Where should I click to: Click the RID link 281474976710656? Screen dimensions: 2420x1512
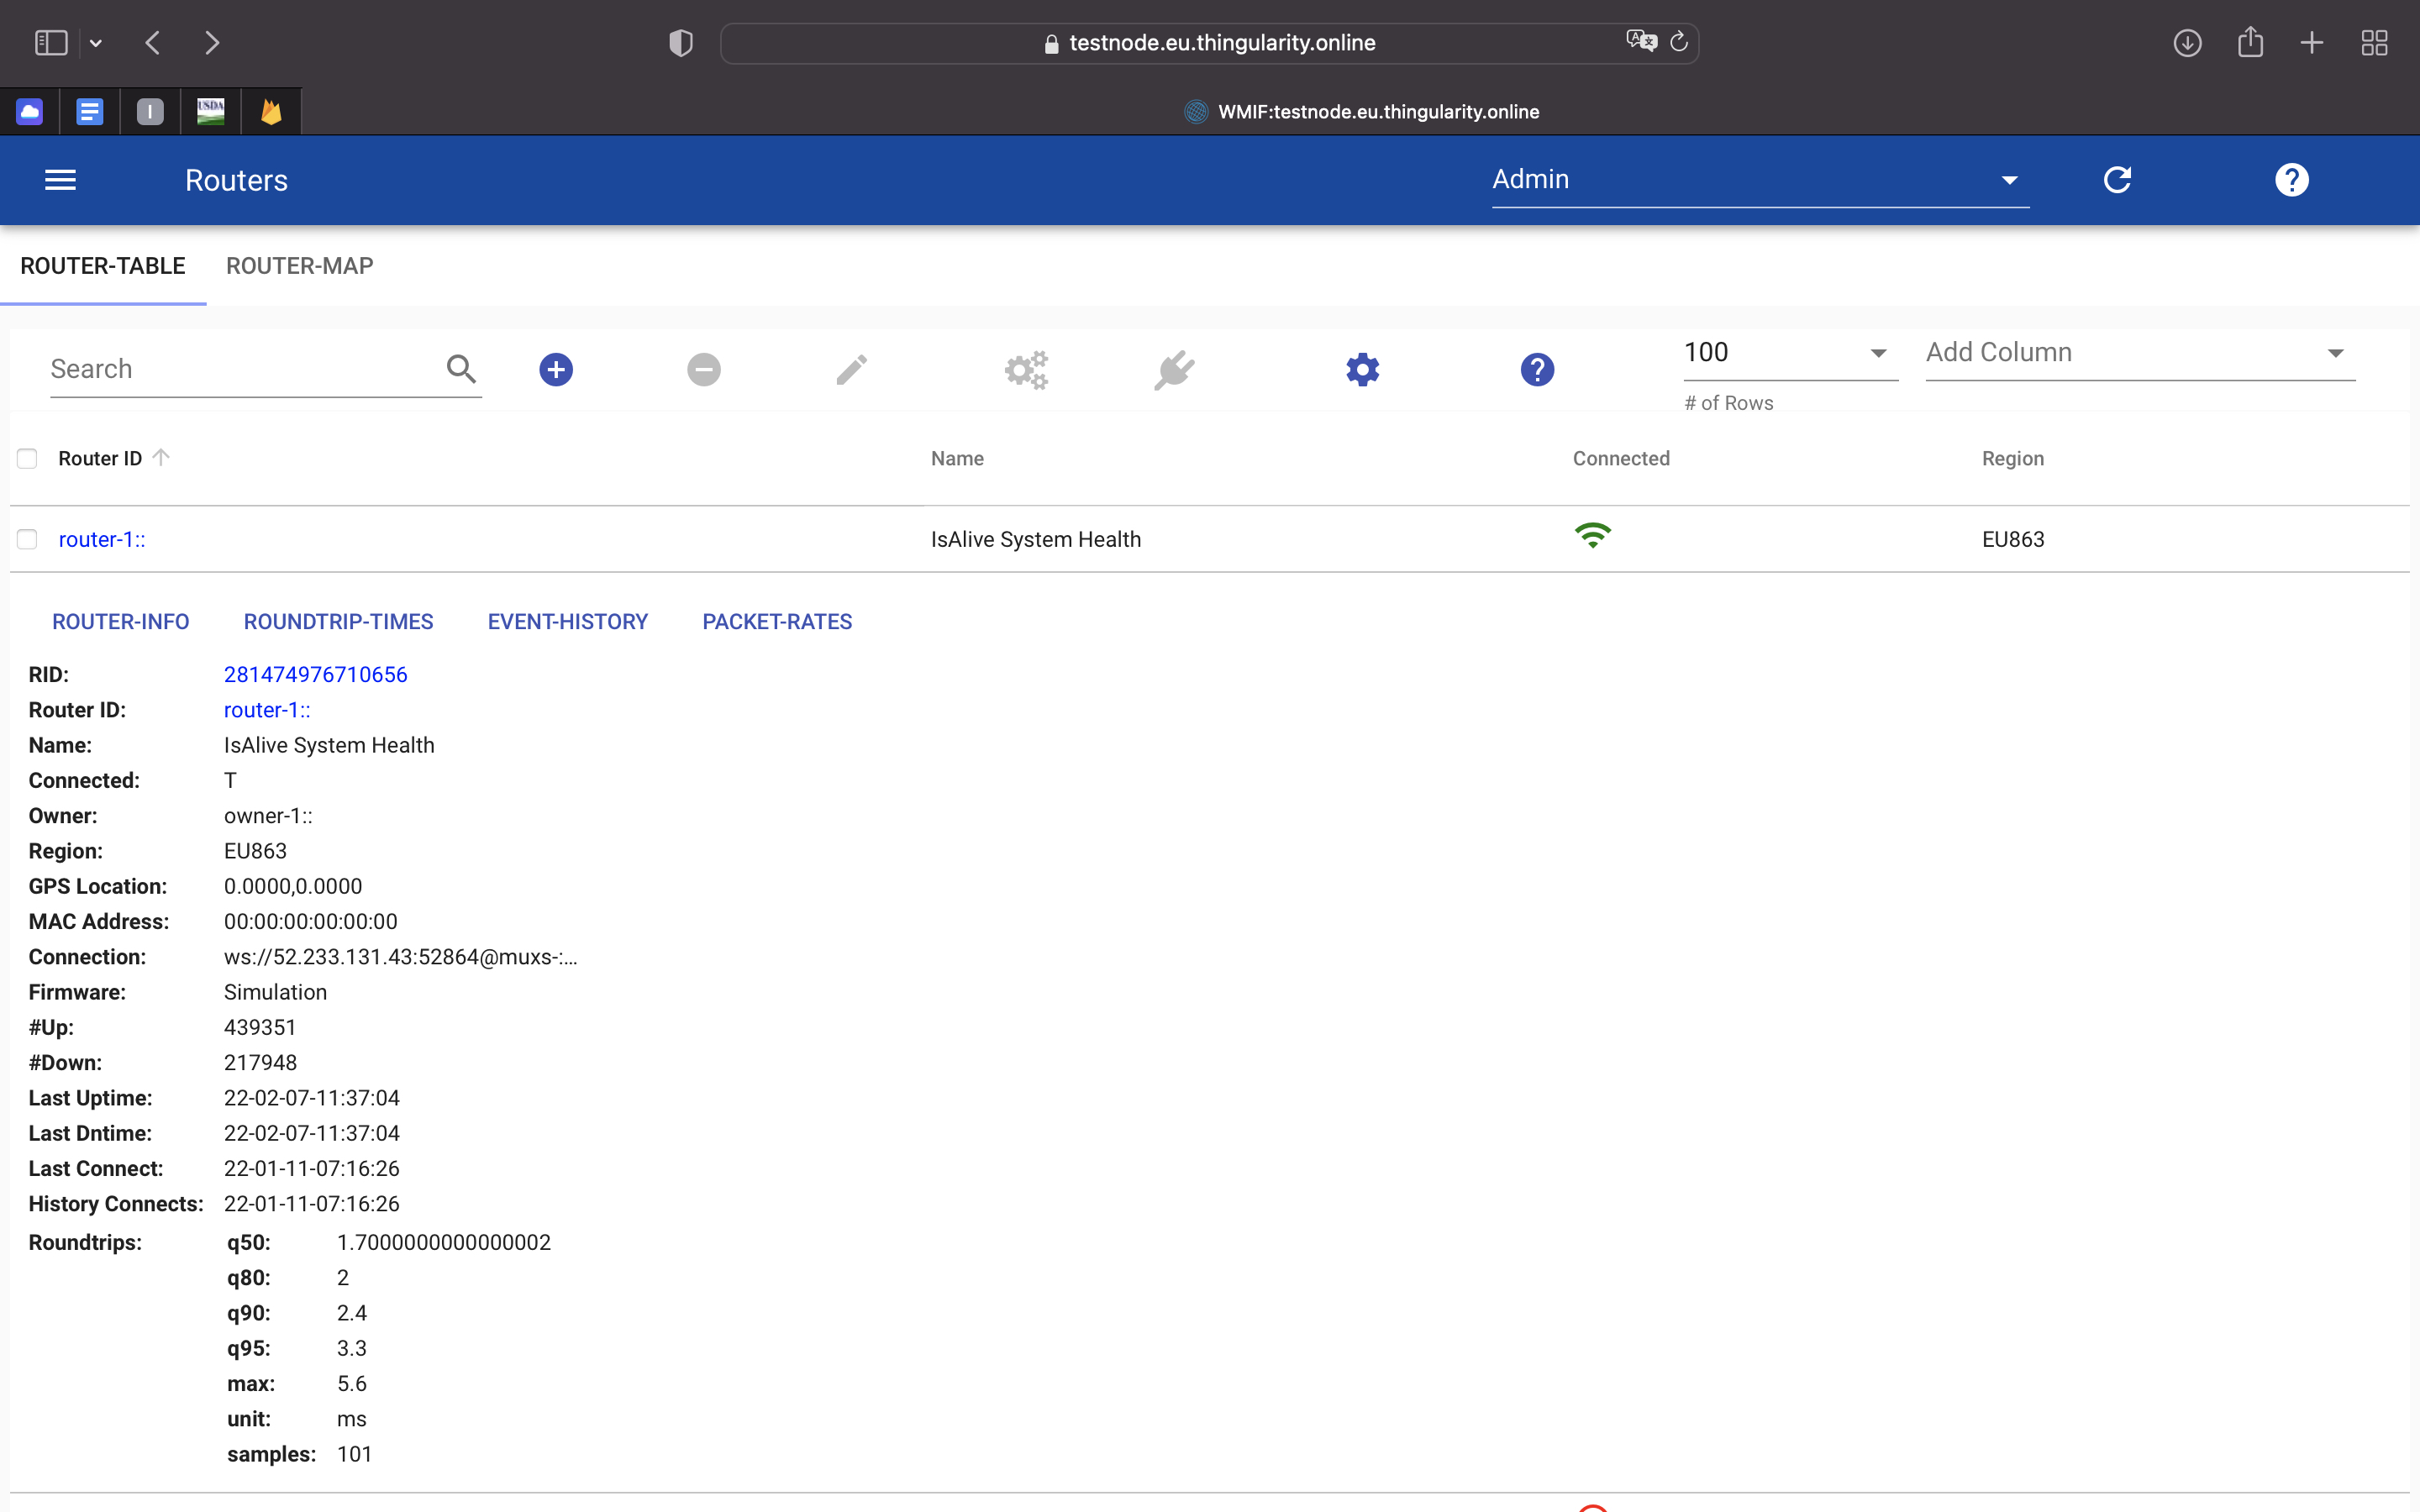click(315, 674)
